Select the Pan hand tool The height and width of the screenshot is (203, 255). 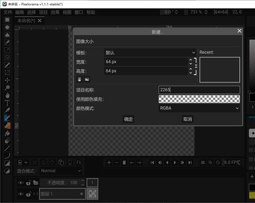coord(7,95)
